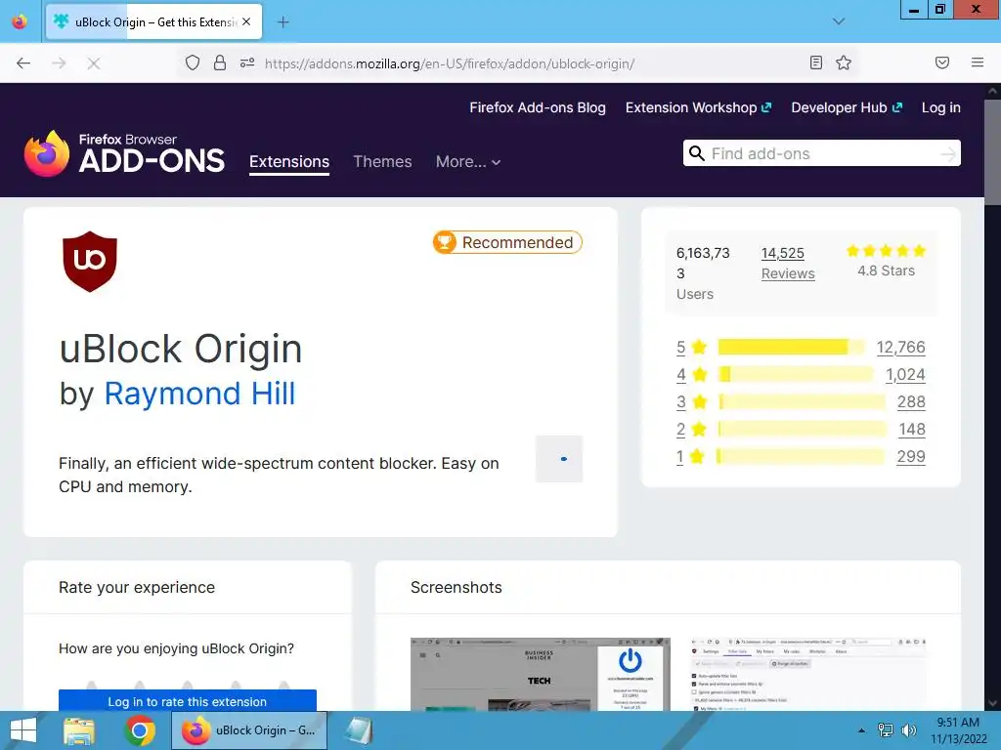Screen dimensions: 1001x750
Task: Click the uBlock Origin shield icon
Action: [89, 262]
